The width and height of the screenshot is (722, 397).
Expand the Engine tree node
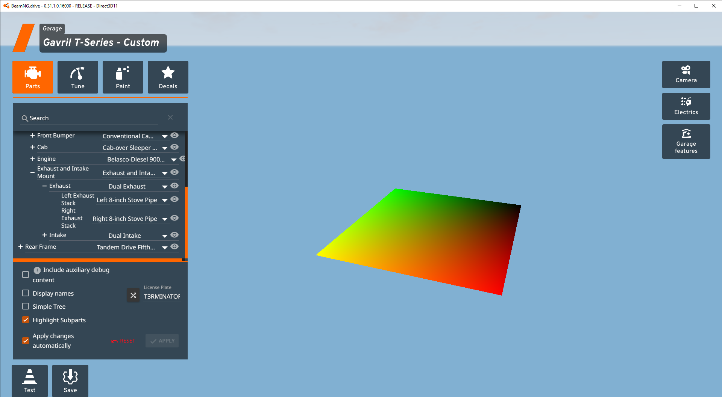[33, 159]
